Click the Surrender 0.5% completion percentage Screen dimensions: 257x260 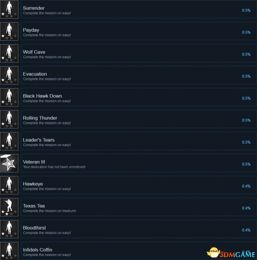tap(246, 10)
